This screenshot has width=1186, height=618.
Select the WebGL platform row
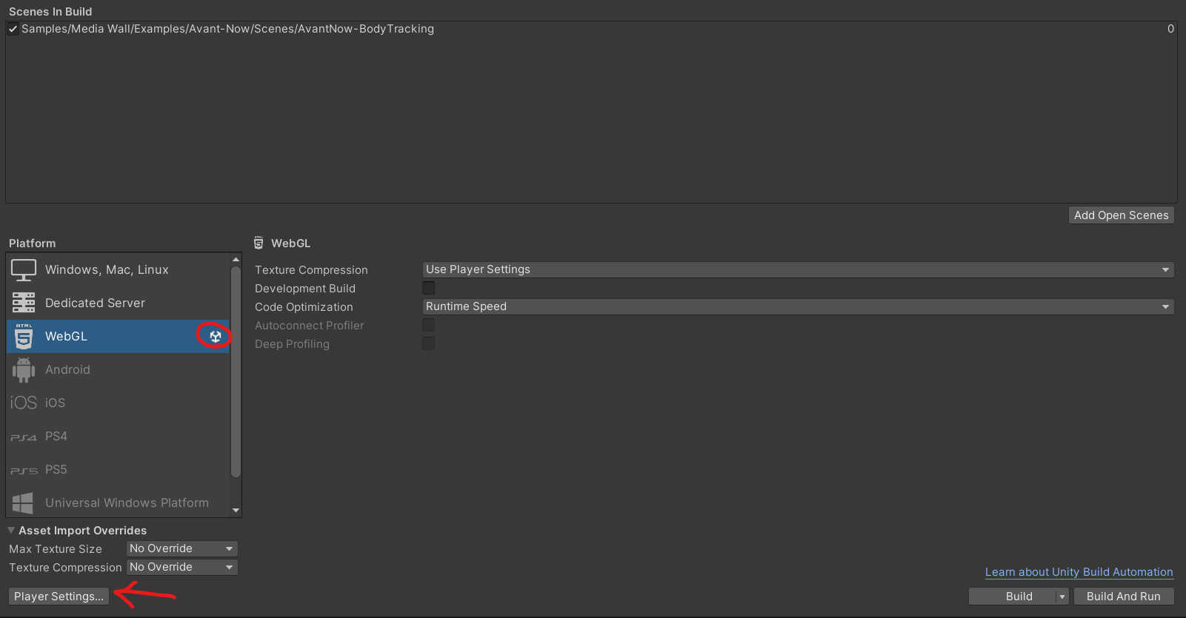coord(119,336)
